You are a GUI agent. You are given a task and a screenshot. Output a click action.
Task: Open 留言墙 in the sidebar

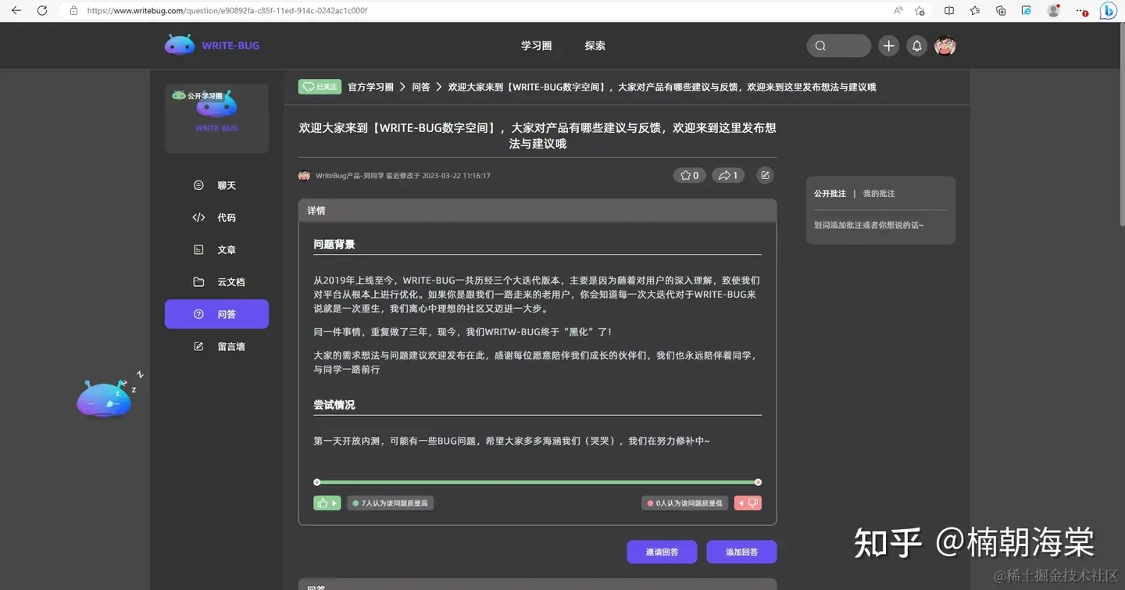click(216, 346)
